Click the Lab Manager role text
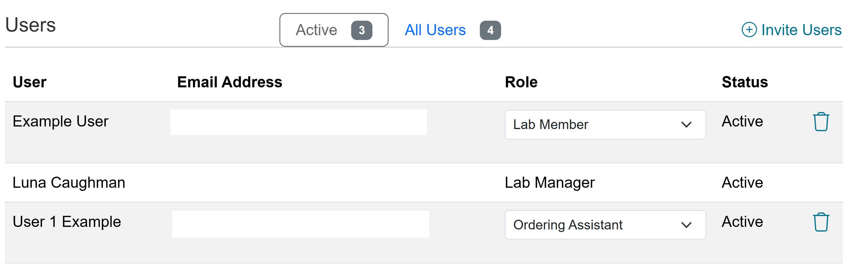 coord(550,182)
